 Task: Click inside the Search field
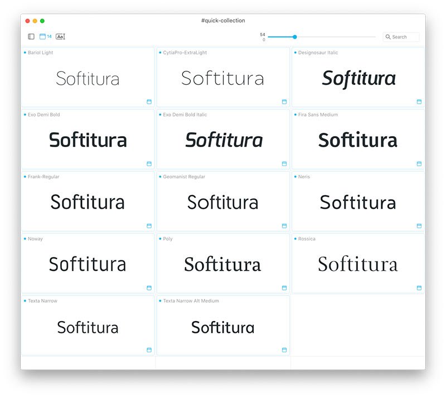click(x=401, y=37)
